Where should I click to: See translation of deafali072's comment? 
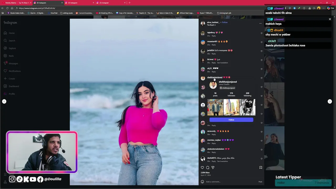[x=222, y=161]
